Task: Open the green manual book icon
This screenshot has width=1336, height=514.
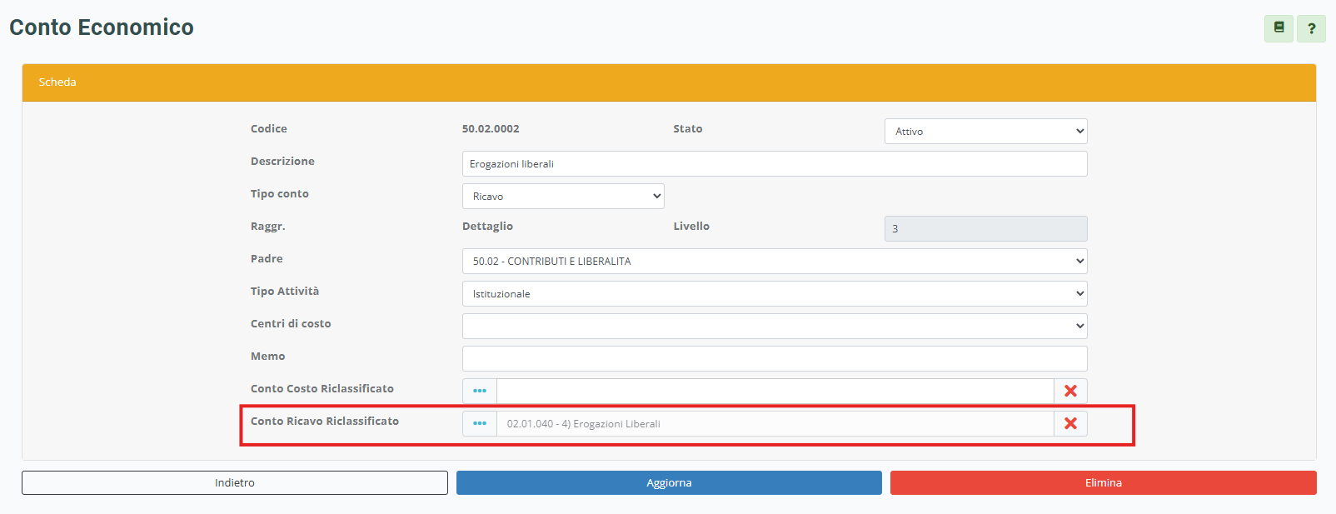Action: [1279, 28]
